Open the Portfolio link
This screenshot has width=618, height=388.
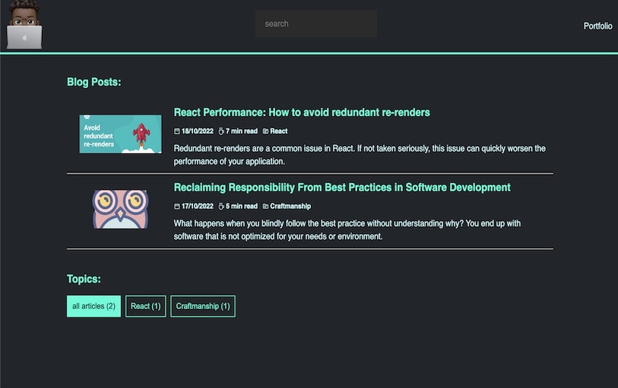pyautogui.click(x=597, y=26)
